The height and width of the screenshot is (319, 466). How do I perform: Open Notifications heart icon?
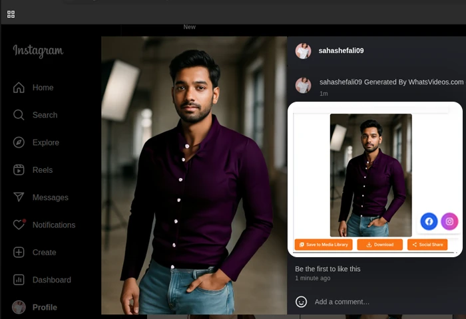click(19, 225)
